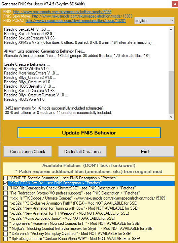Click De-Install Creatures button
The image size is (178, 243).
click(82, 151)
